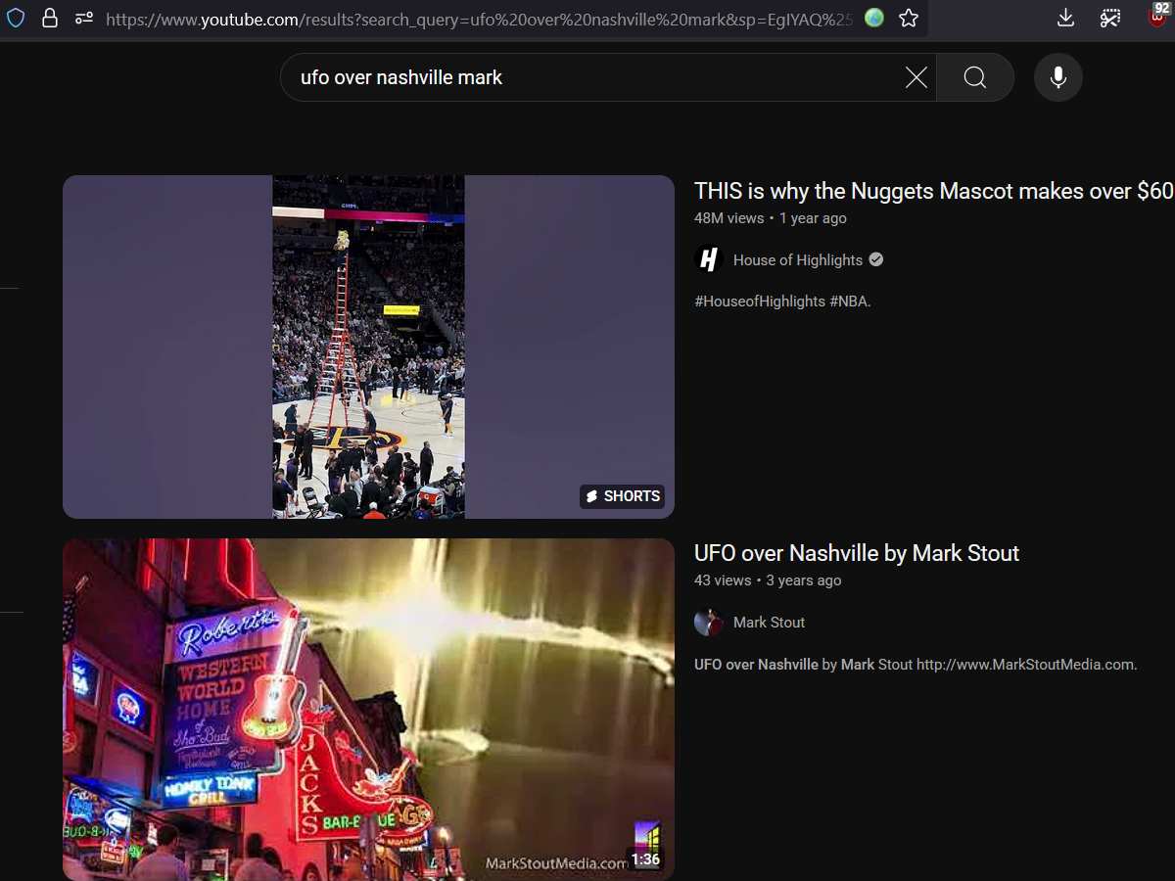Viewport: 1175px width, 881px height.
Task: Open House of Highlights channel verified badge
Action: 874,258
